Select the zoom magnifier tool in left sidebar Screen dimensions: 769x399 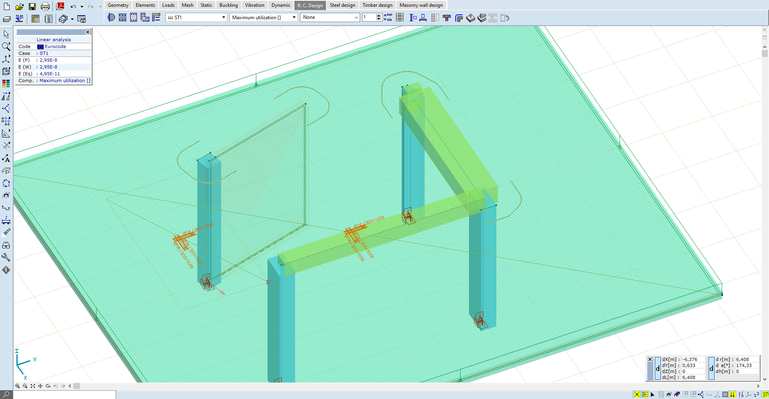[6, 46]
